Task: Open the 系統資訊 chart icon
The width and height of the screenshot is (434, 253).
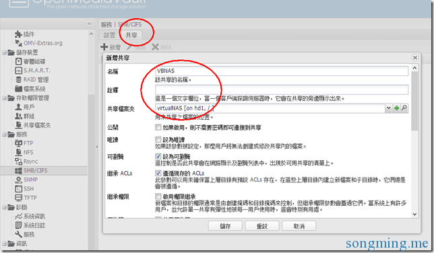Action: pyautogui.click(x=18, y=216)
